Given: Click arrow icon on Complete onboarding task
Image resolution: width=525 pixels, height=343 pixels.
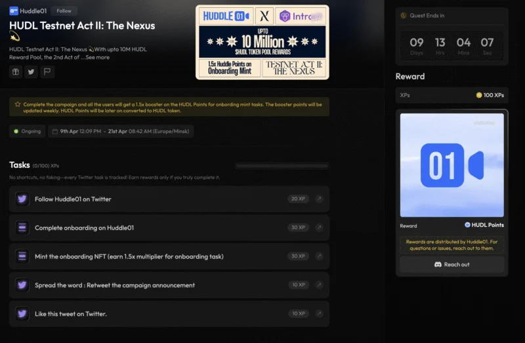Looking at the screenshot, I should 319,228.
